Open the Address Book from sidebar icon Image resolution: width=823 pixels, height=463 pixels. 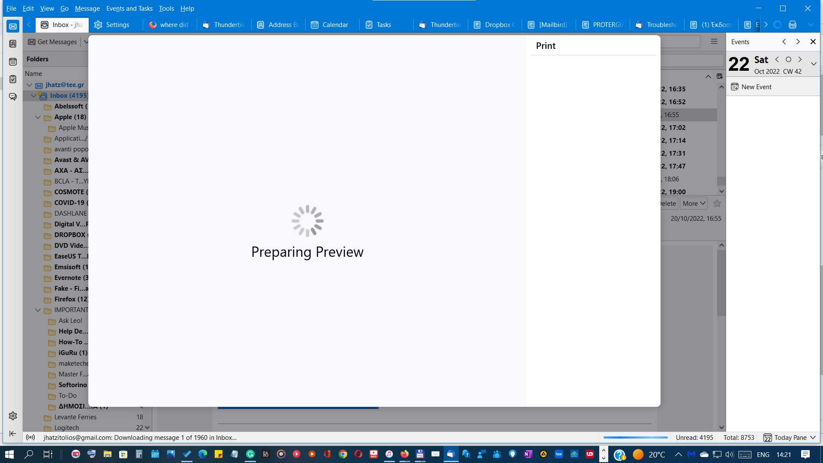13,44
